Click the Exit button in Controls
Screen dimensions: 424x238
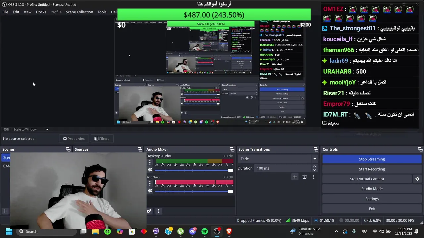point(372,209)
